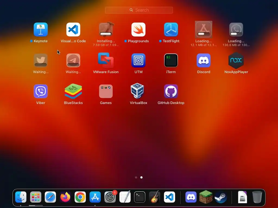Screen dimensions: 278x208
Task: Select the second Launchpad page dot
Action: [x=141, y=177]
